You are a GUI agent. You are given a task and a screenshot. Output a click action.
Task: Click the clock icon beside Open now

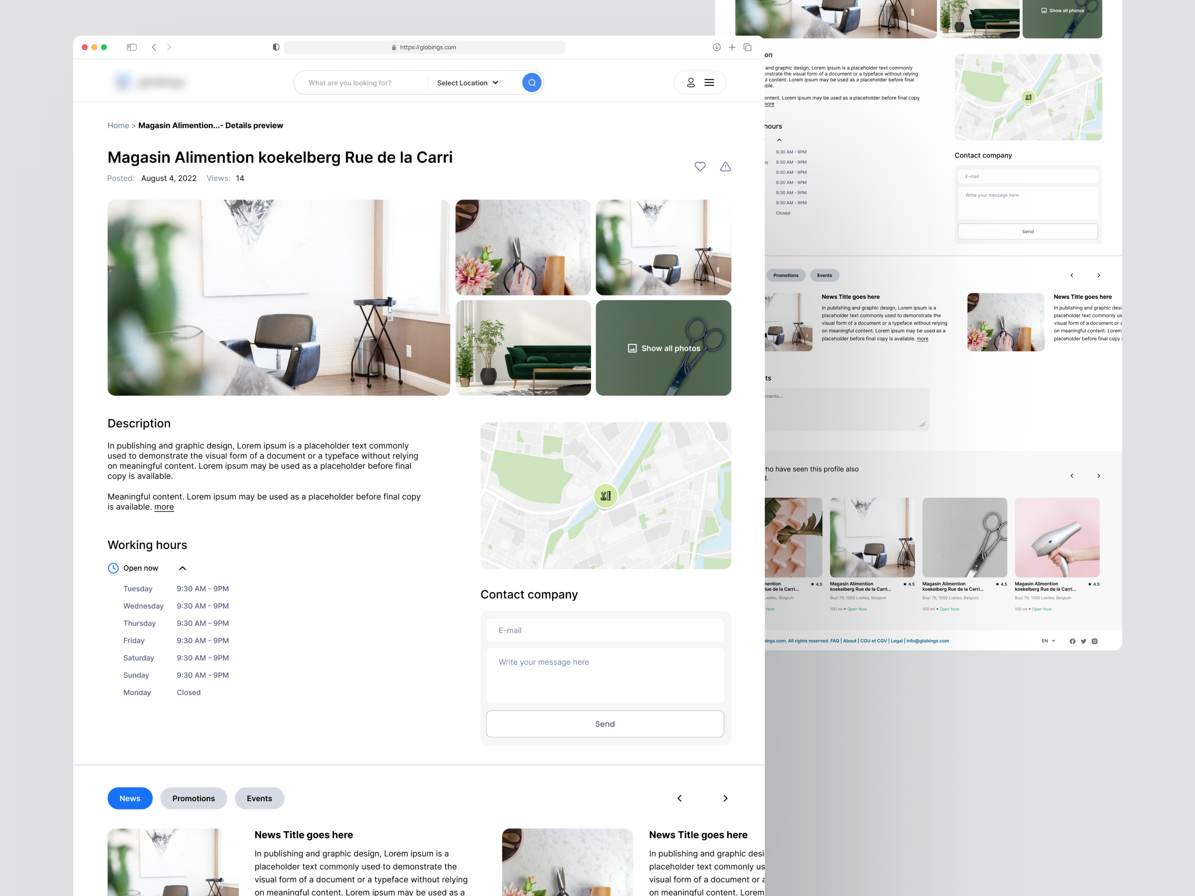(x=114, y=567)
